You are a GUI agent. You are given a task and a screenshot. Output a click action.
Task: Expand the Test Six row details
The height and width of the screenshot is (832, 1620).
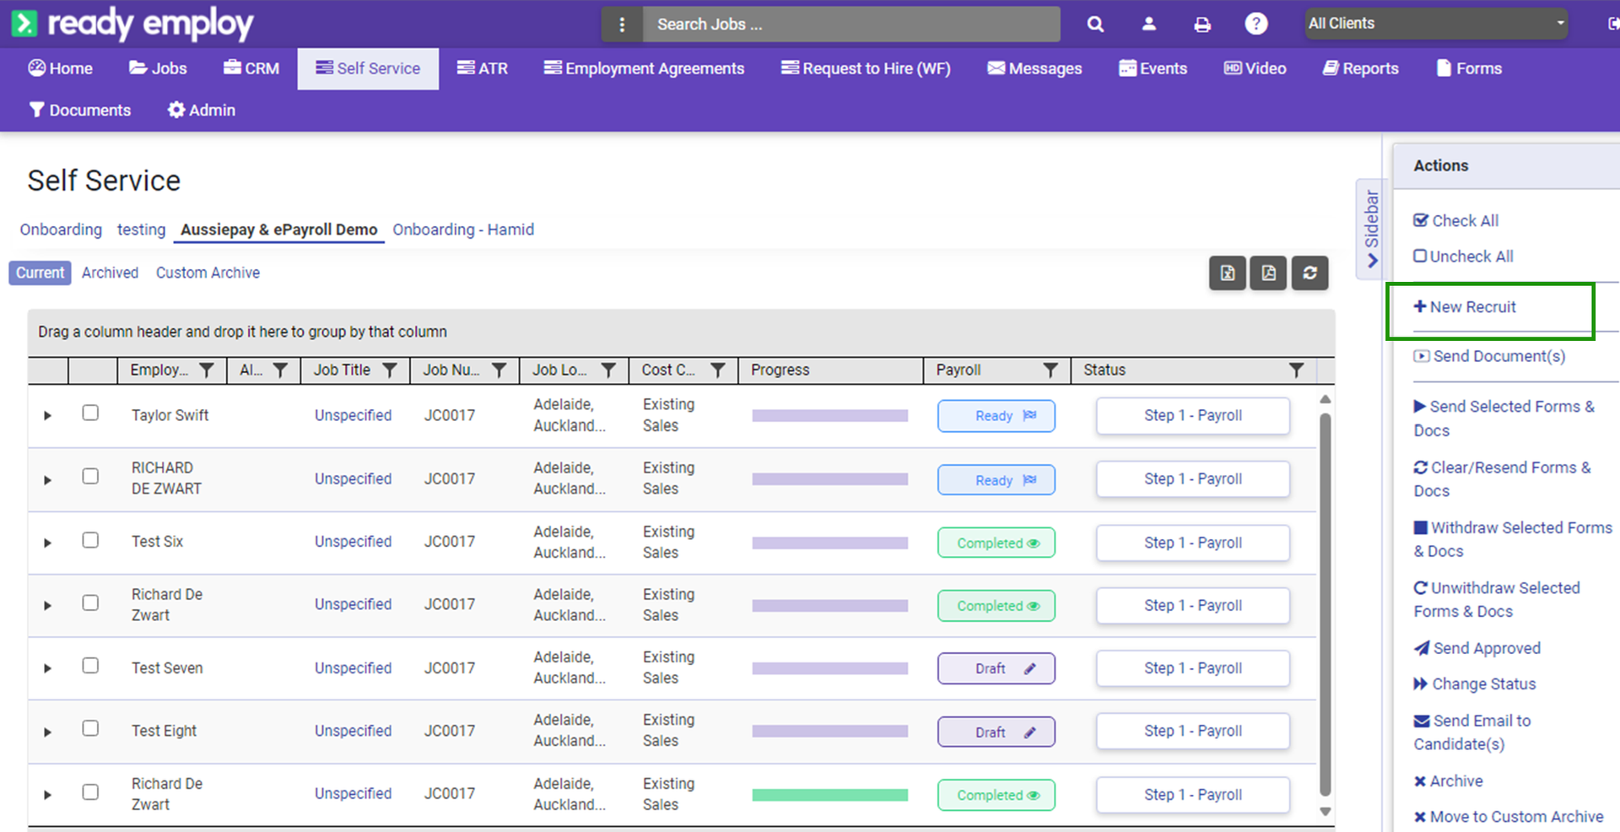pos(47,543)
